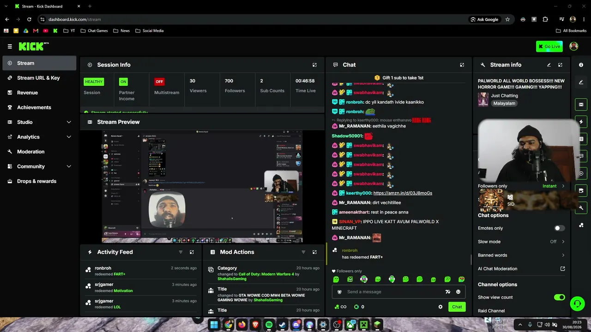This screenshot has height=332, width=591.
Task: Open the Slow mode options
Action: point(522,242)
